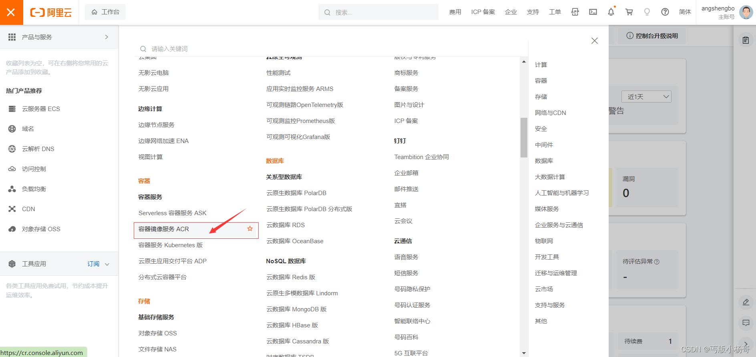
Task: Open the shopping cart icon
Action: 629,12
